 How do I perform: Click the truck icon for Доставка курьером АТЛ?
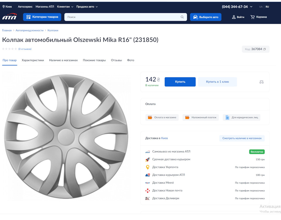148,175
